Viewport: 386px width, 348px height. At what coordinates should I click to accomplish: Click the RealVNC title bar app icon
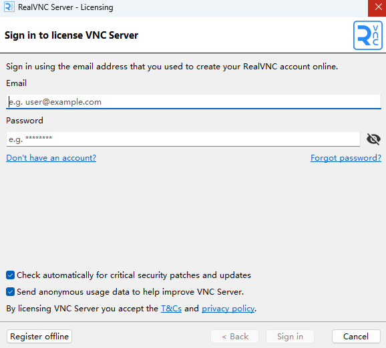[x=9, y=7]
